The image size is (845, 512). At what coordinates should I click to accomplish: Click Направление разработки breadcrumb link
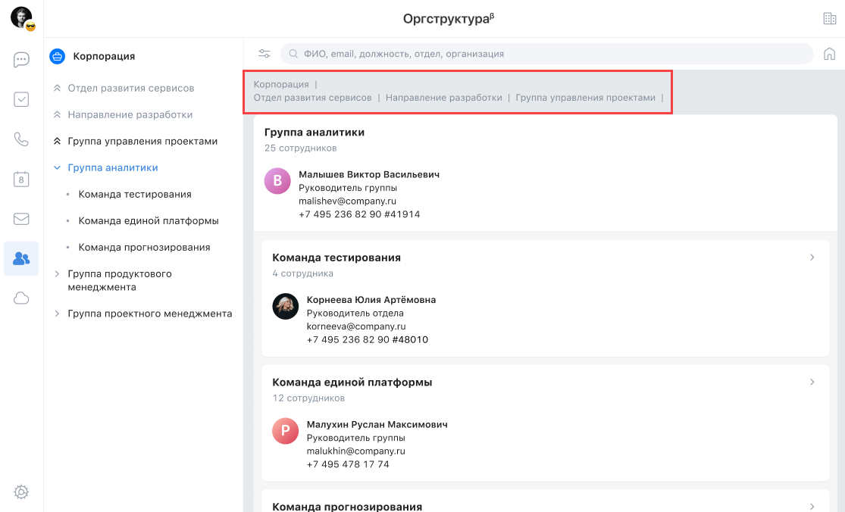click(443, 98)
